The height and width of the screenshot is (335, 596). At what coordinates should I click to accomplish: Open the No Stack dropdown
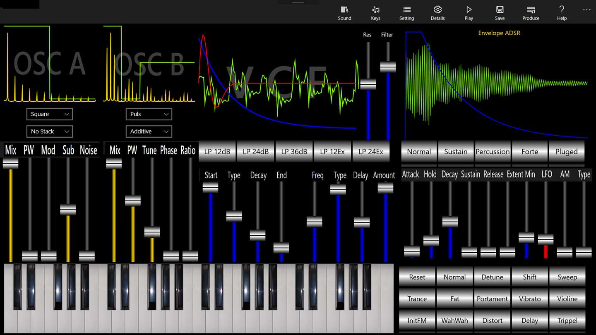(x=50, y=132)
